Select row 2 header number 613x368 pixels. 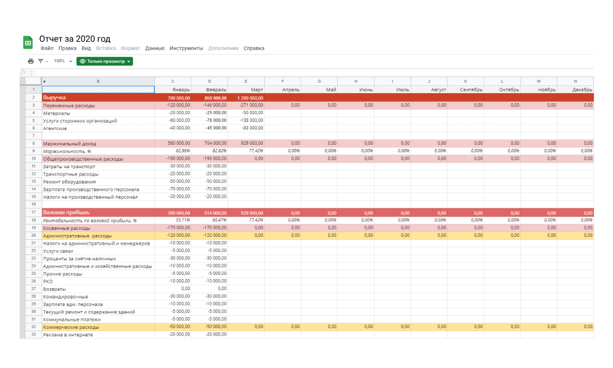tap(34, 98)
